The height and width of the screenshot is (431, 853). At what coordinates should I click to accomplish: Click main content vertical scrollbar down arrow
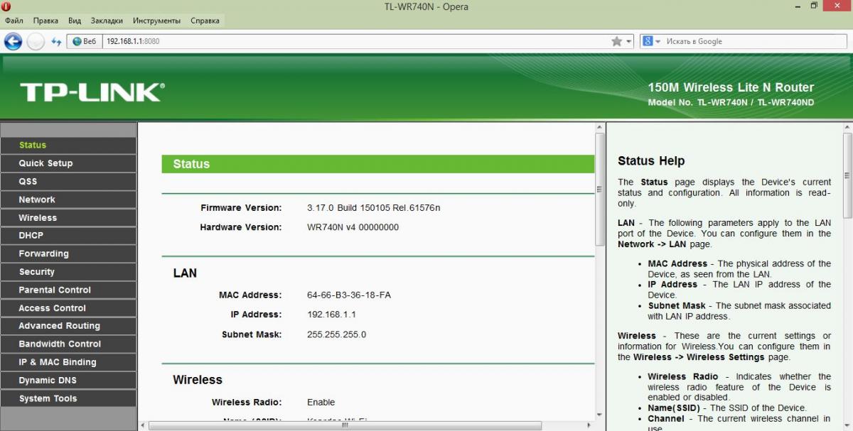(599, 414)
